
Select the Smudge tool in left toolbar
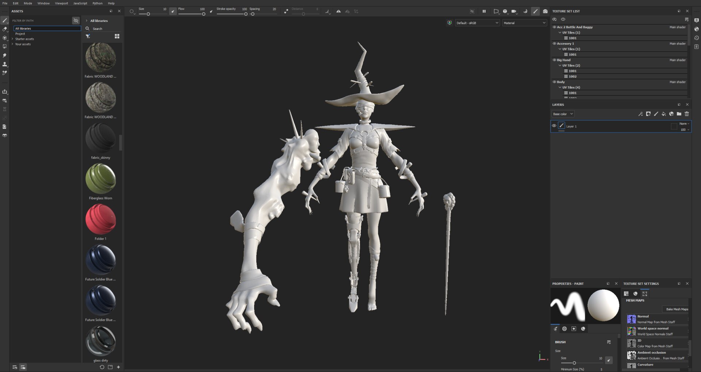pyautogui.click(x=5, y=55)
